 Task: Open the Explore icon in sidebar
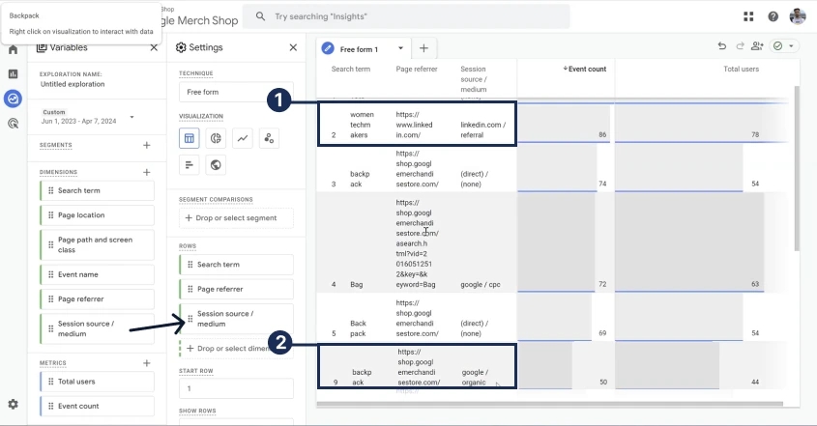(x=13, y=99)
